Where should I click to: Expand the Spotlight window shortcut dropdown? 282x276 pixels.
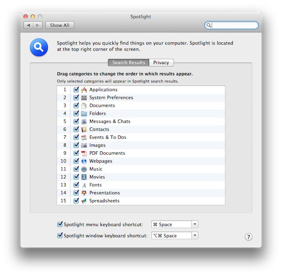(x=195, y=235)
